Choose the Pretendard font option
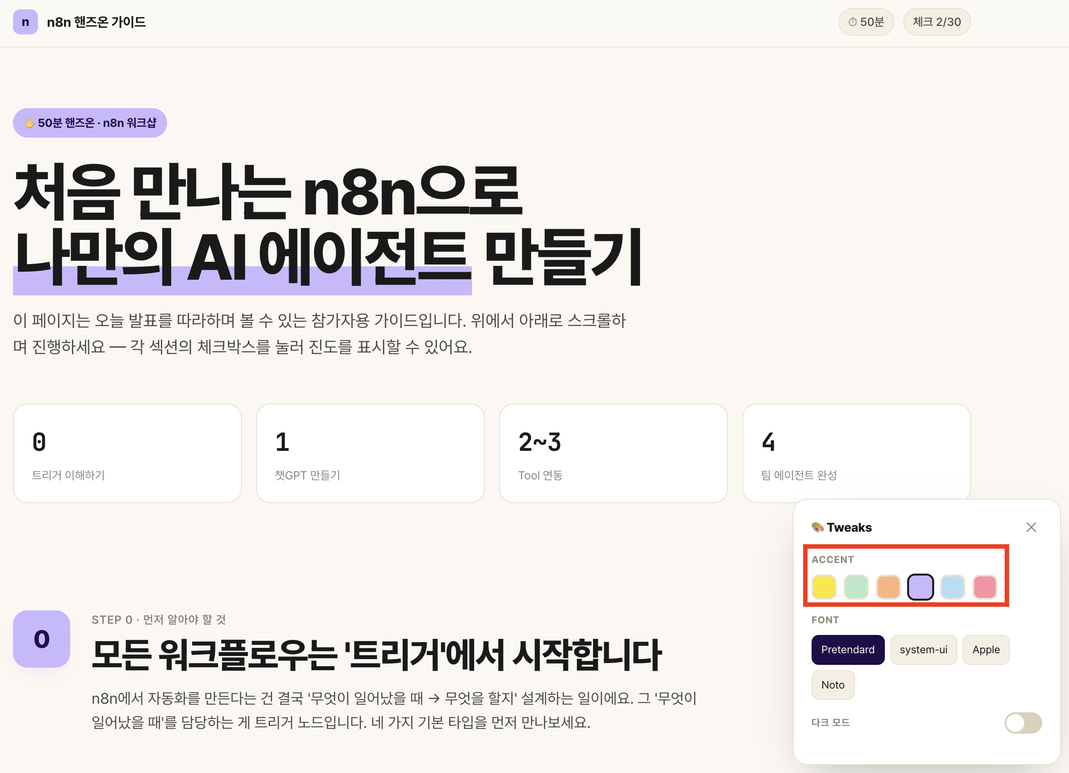1069x773 pixels. [848, 650]
